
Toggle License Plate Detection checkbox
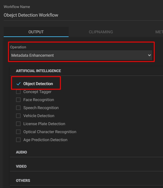coord(18,124)
